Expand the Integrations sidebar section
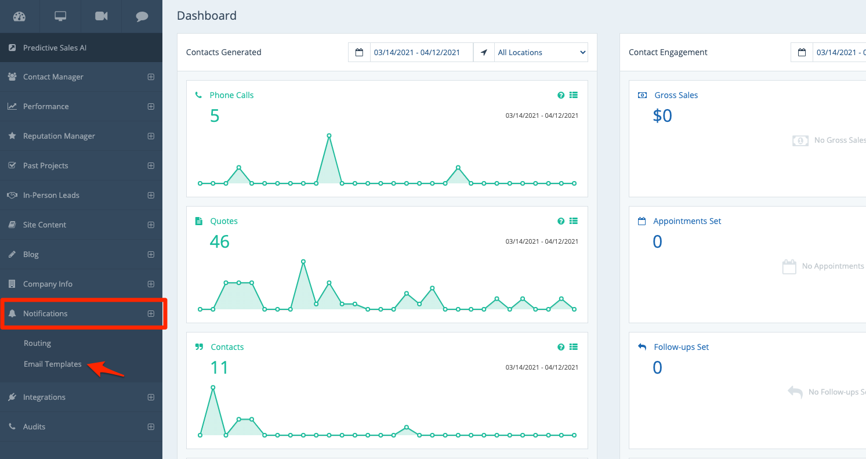866x459 pixels. [151, 397]
